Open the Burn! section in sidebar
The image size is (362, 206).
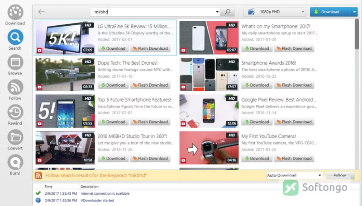(15, 165)
